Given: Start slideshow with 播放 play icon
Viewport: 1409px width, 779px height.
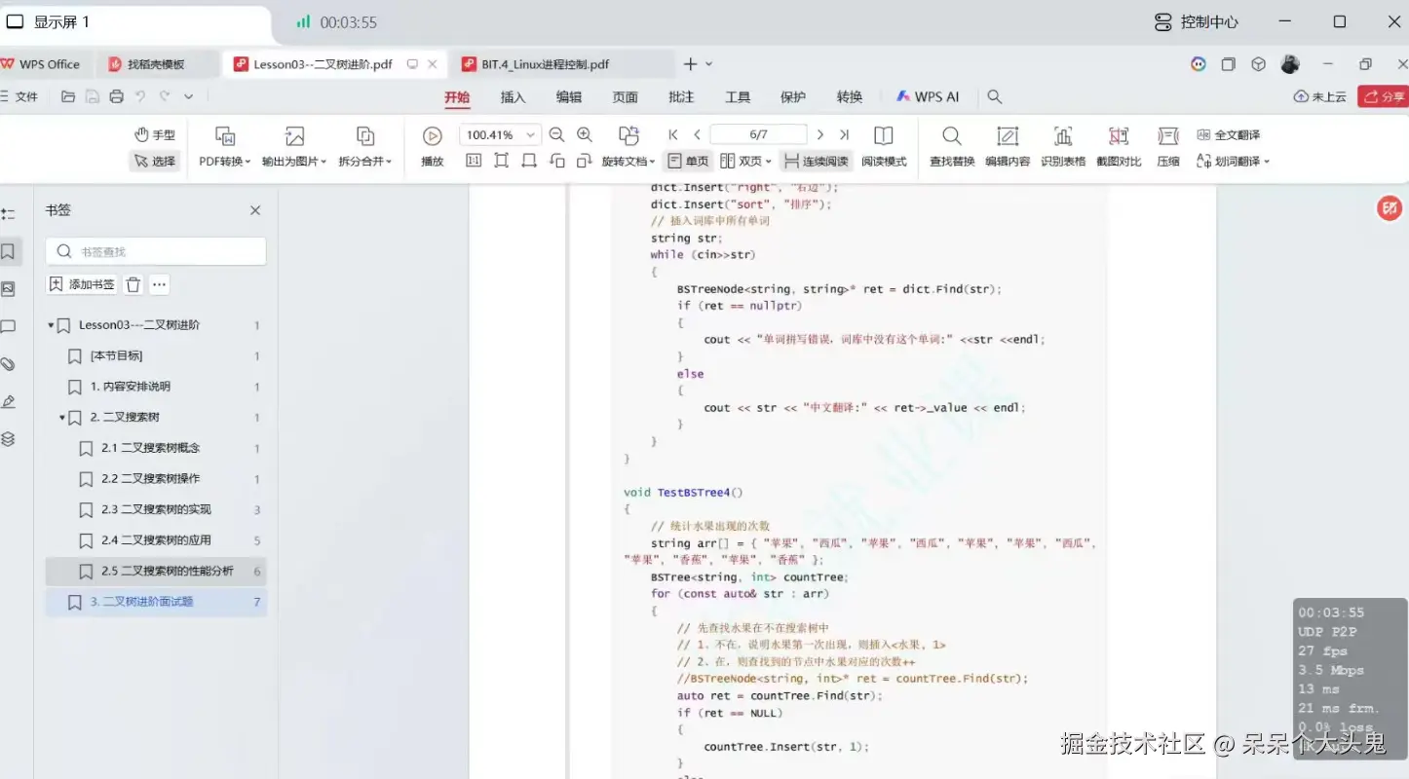Looking at the screenshot, I should 433,136.
